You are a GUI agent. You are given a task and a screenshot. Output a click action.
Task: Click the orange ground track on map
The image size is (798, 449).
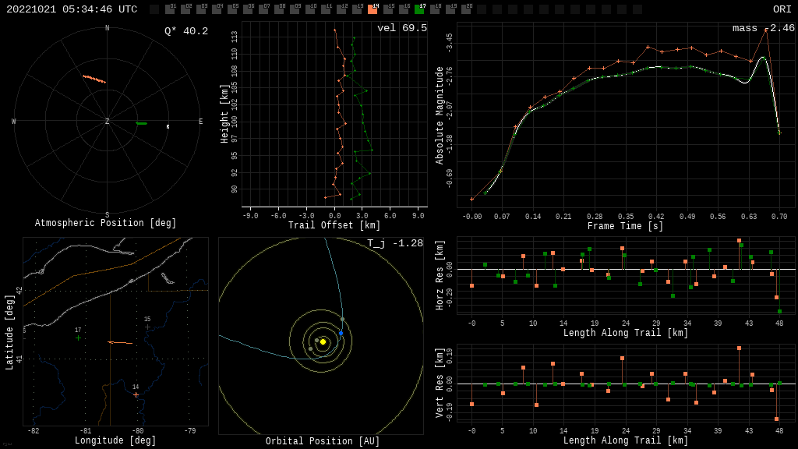(121, 343)
